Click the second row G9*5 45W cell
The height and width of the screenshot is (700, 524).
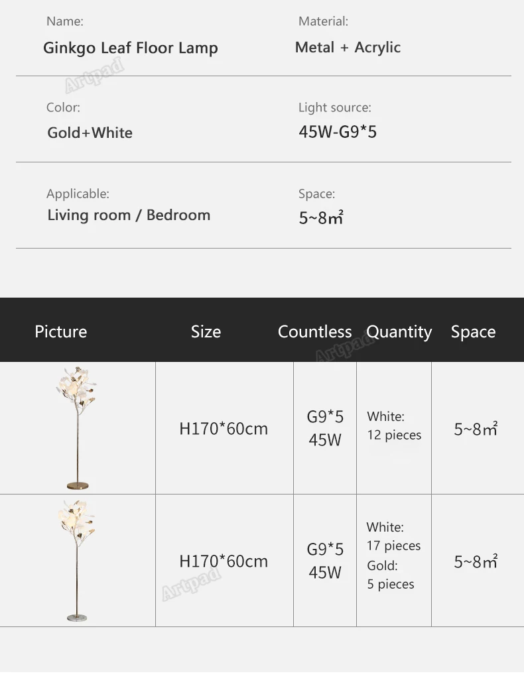click(x=325, y=560)
